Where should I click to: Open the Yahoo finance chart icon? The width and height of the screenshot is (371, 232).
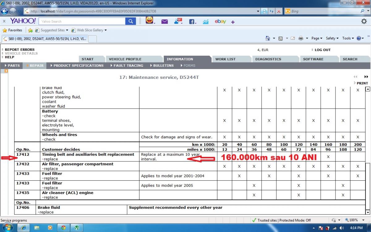(206, 22)
